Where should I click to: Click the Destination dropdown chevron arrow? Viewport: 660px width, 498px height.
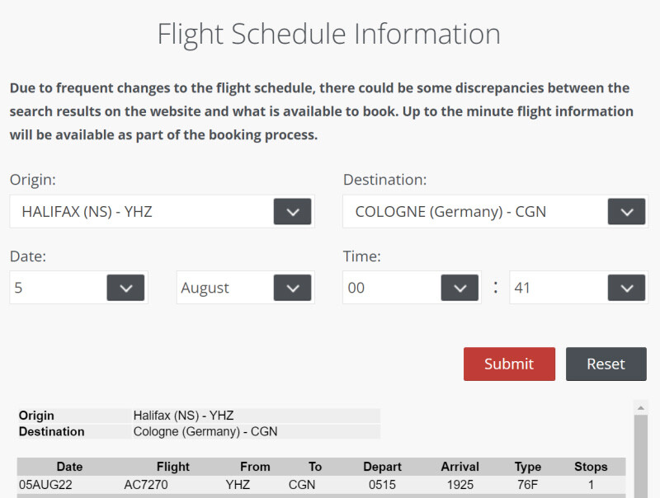point(626,212)
